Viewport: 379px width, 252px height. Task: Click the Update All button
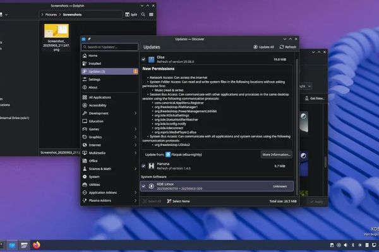point(263,47)
